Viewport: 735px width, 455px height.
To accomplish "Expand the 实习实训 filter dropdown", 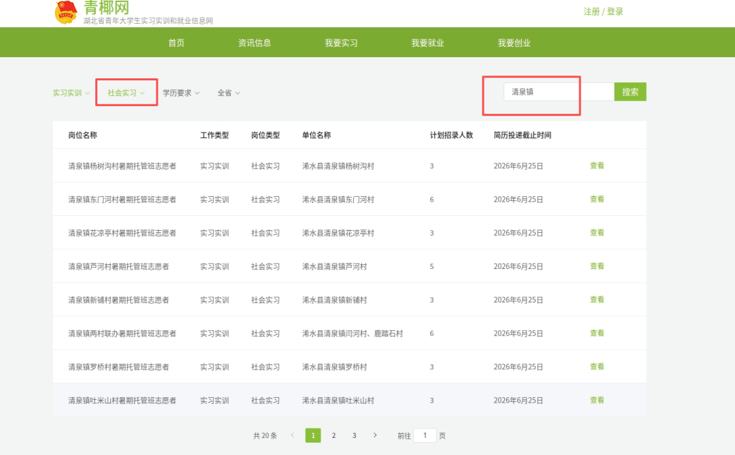I will tap(71, 93).
